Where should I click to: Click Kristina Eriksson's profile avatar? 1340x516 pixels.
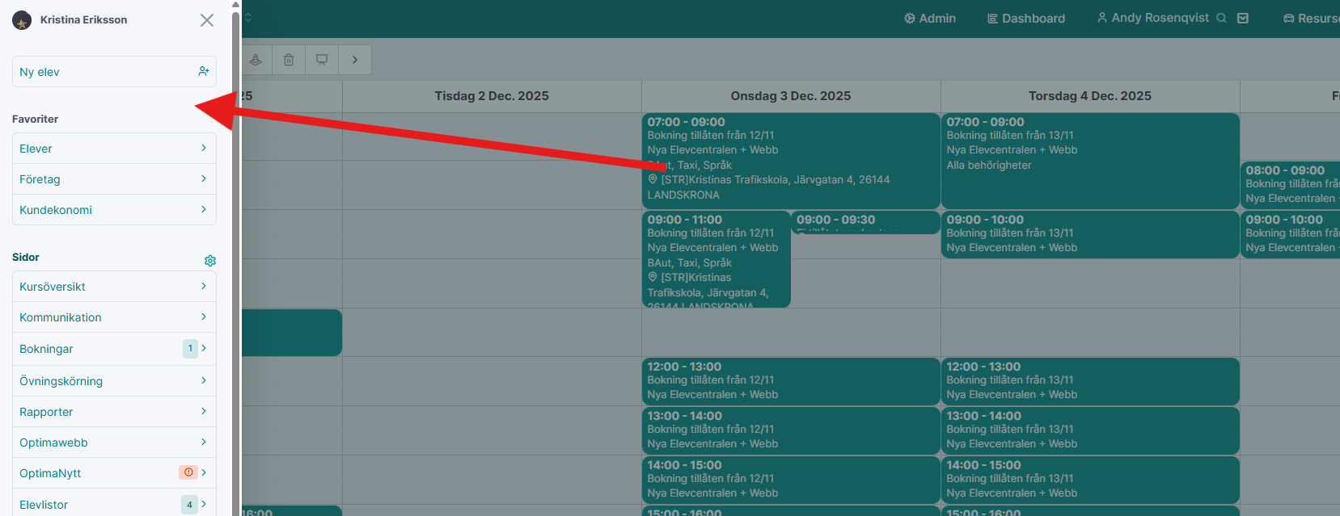pos(22,20)
